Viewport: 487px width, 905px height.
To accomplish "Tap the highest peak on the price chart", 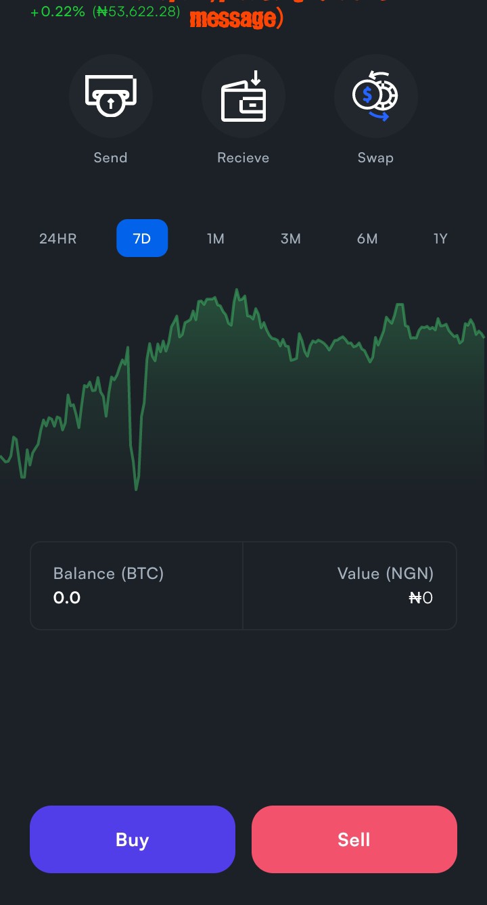I will (x=237, y=292).
